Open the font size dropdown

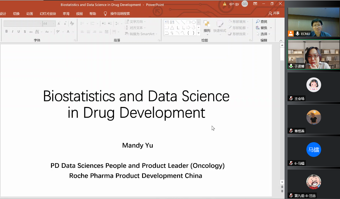click(54, 24)
